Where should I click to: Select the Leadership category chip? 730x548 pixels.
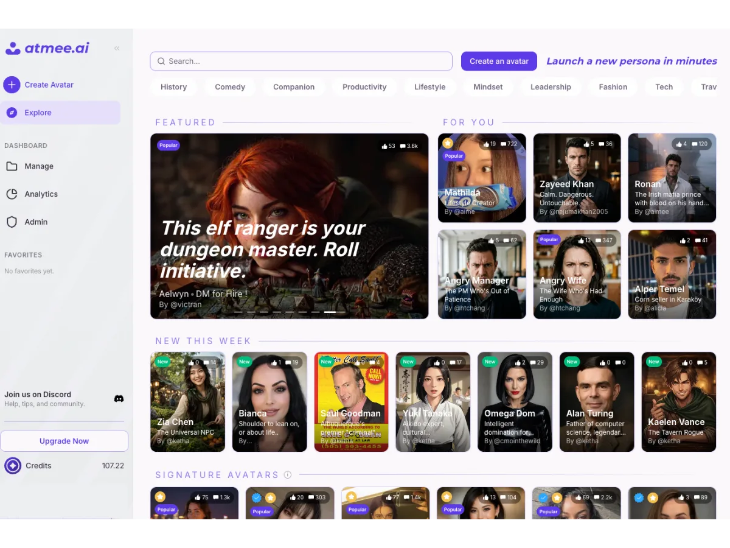(x=551, y=87)
